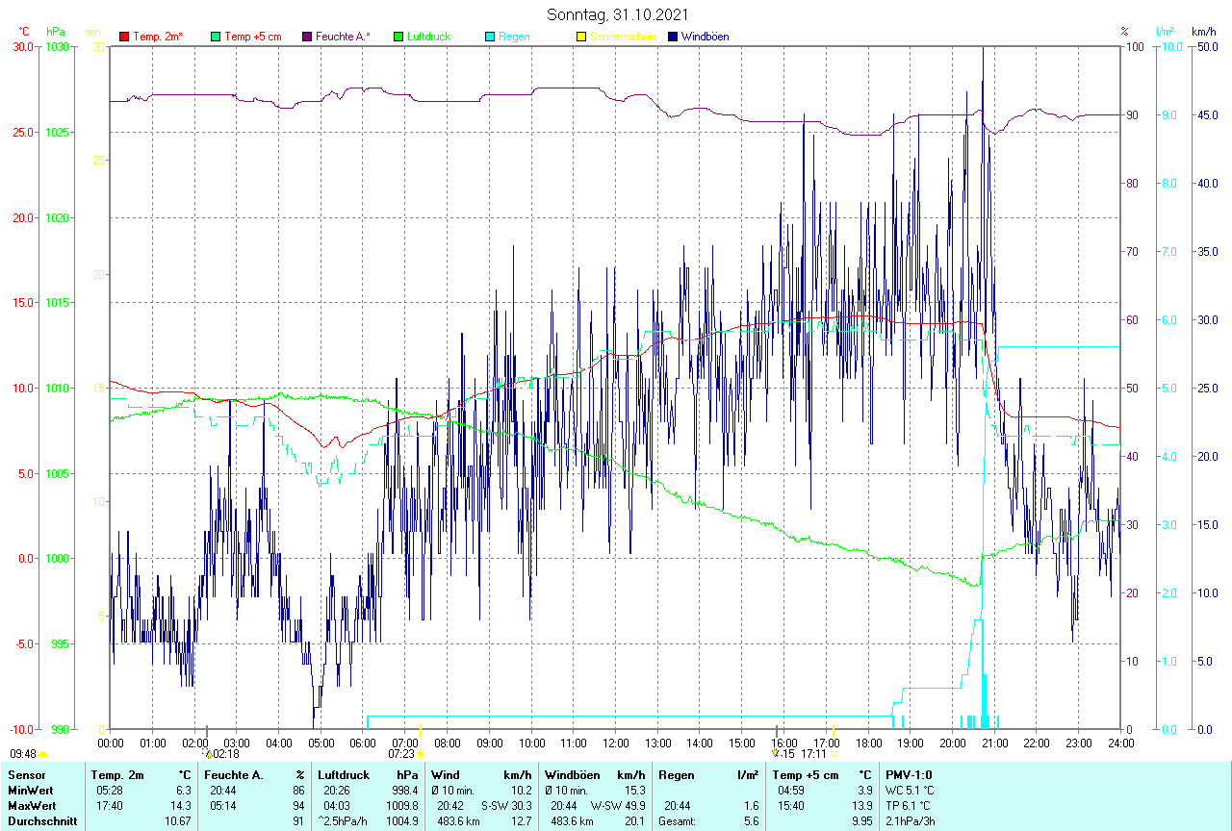This screenshot has height=831, width=1232.
Task: Click the 'MaxWert' row label
Action: (32, 805)
